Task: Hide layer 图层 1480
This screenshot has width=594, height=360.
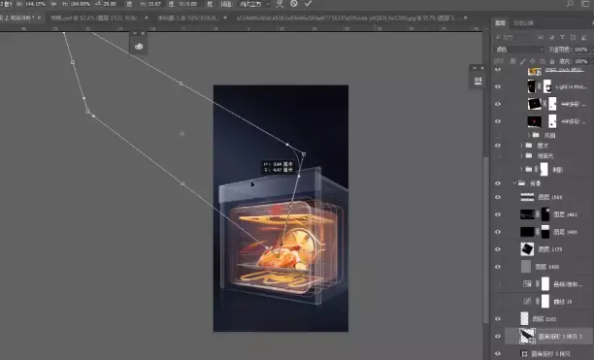Action: (498, 232)
